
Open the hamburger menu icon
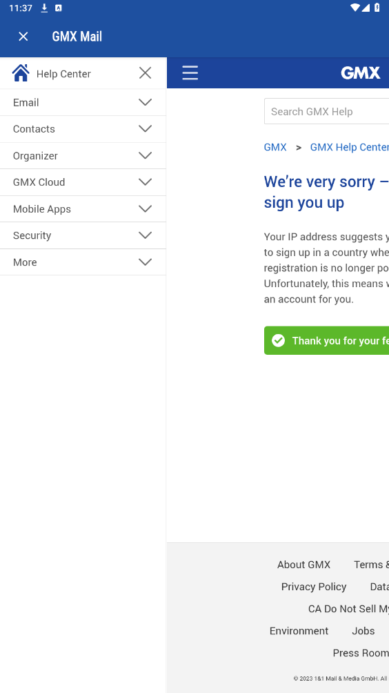click(190, 72)
